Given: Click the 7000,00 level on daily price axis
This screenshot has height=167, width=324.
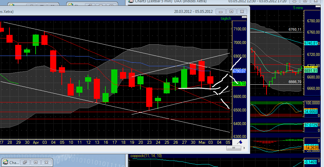Looking at the screenshot, I should coord(240,43).
